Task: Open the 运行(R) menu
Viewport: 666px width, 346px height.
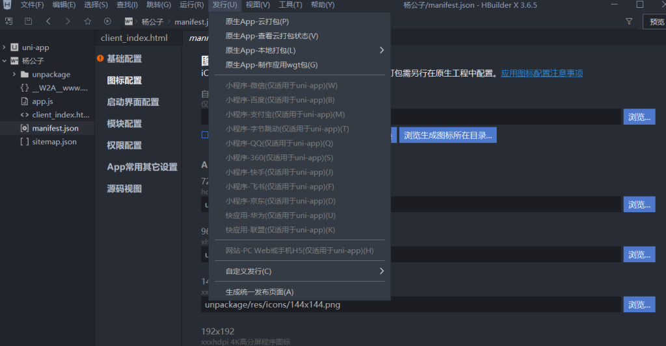Action: 192,5
